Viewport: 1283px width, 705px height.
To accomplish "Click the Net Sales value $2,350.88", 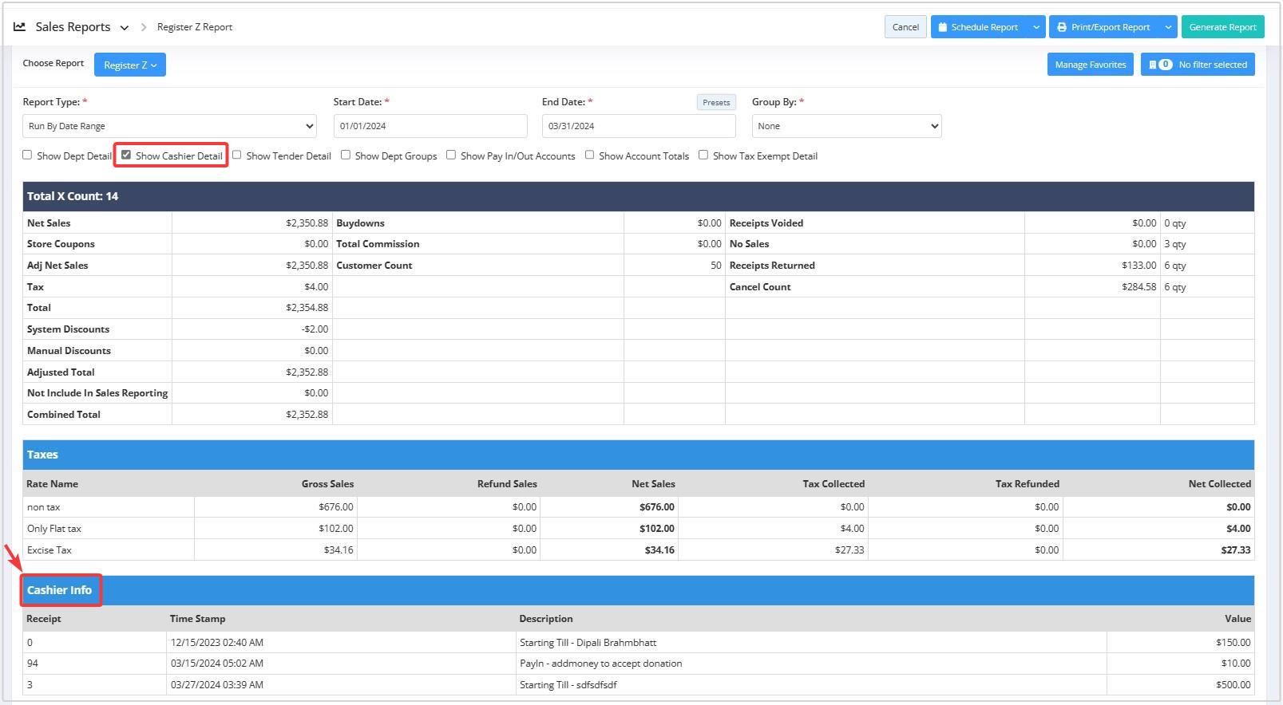I will point(307,223).
